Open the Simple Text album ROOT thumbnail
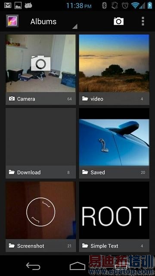The image size is (155, 276). (x=114, y=210)
